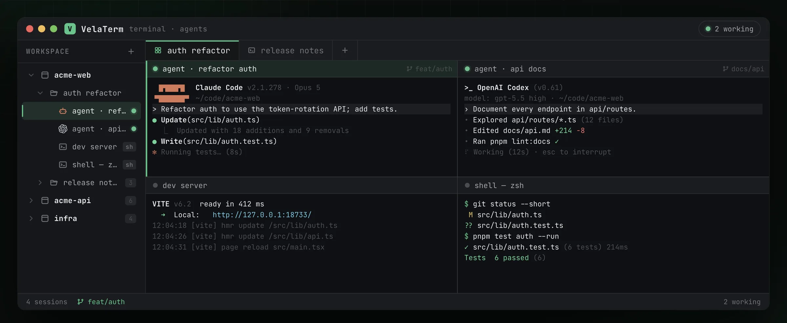Open the Vite local URL http://127.0.0.1:18733/
The width and height of the screenshot is (787, 323).
tap(262, 215)
